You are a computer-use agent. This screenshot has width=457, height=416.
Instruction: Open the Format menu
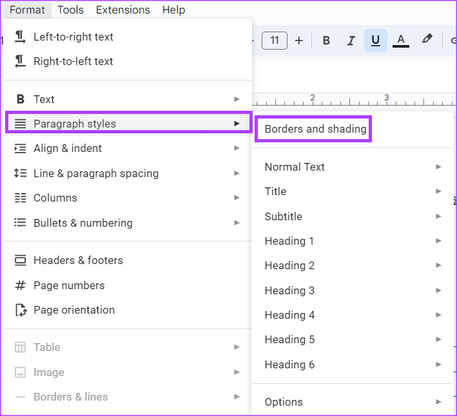(x=27, y=10)
